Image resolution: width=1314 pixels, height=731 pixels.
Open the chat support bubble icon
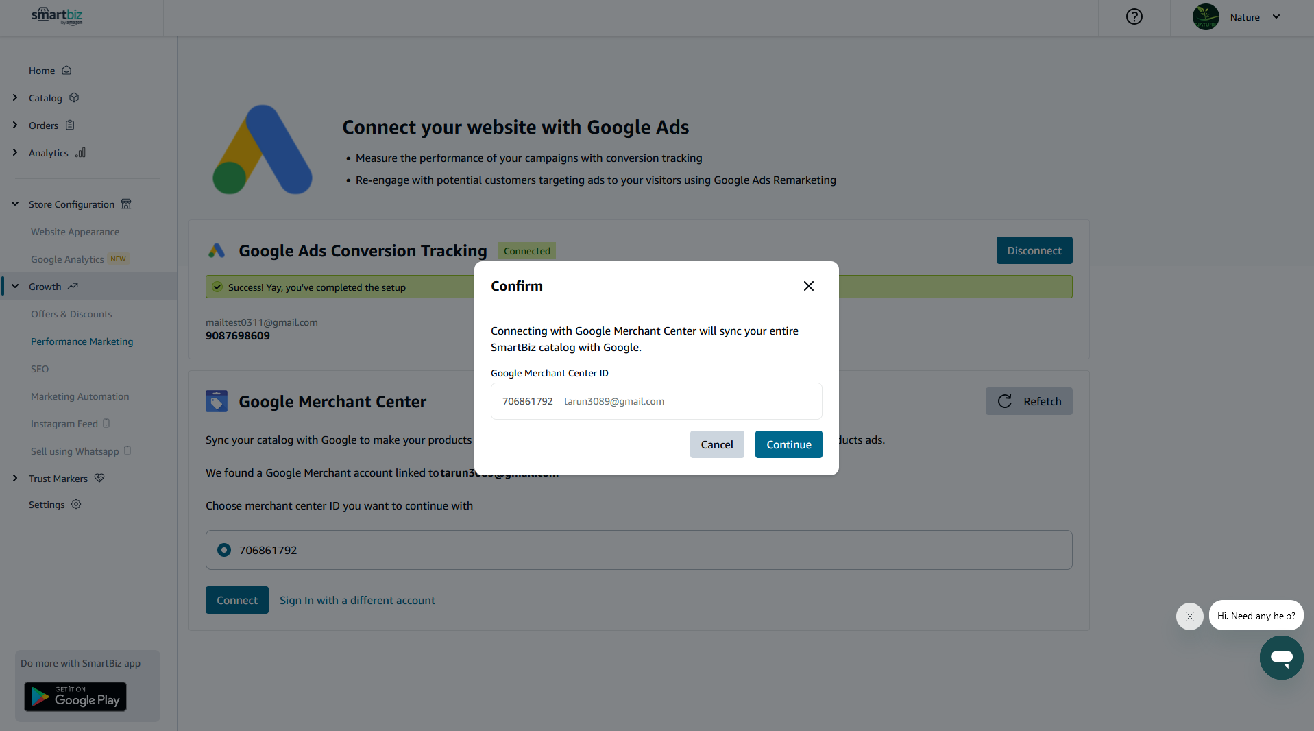coord(1281,657)
